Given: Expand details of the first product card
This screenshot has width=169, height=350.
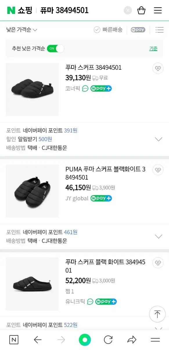Looking at the screenshot, I should 158,139.
